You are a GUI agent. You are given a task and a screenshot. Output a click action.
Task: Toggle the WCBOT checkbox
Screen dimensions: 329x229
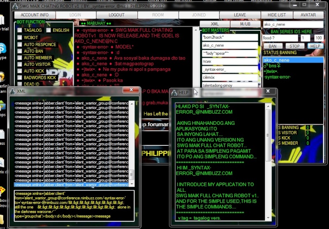(20, 37)
